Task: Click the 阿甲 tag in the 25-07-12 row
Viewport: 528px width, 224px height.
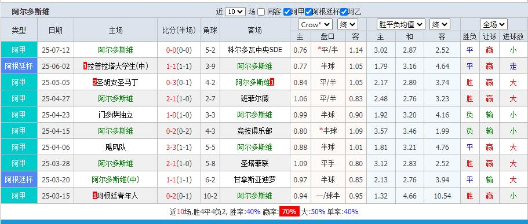Action: point(19,50)
